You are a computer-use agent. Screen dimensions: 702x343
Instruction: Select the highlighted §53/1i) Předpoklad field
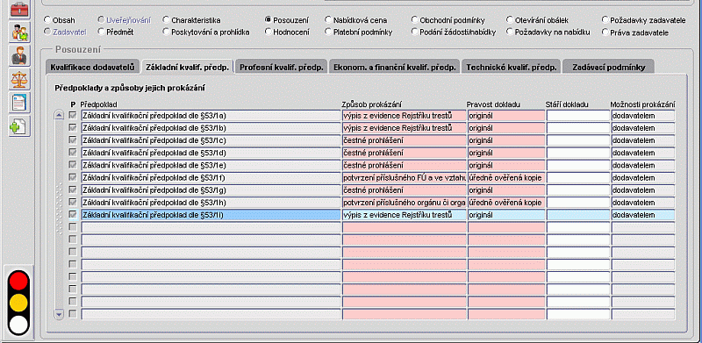211,215
